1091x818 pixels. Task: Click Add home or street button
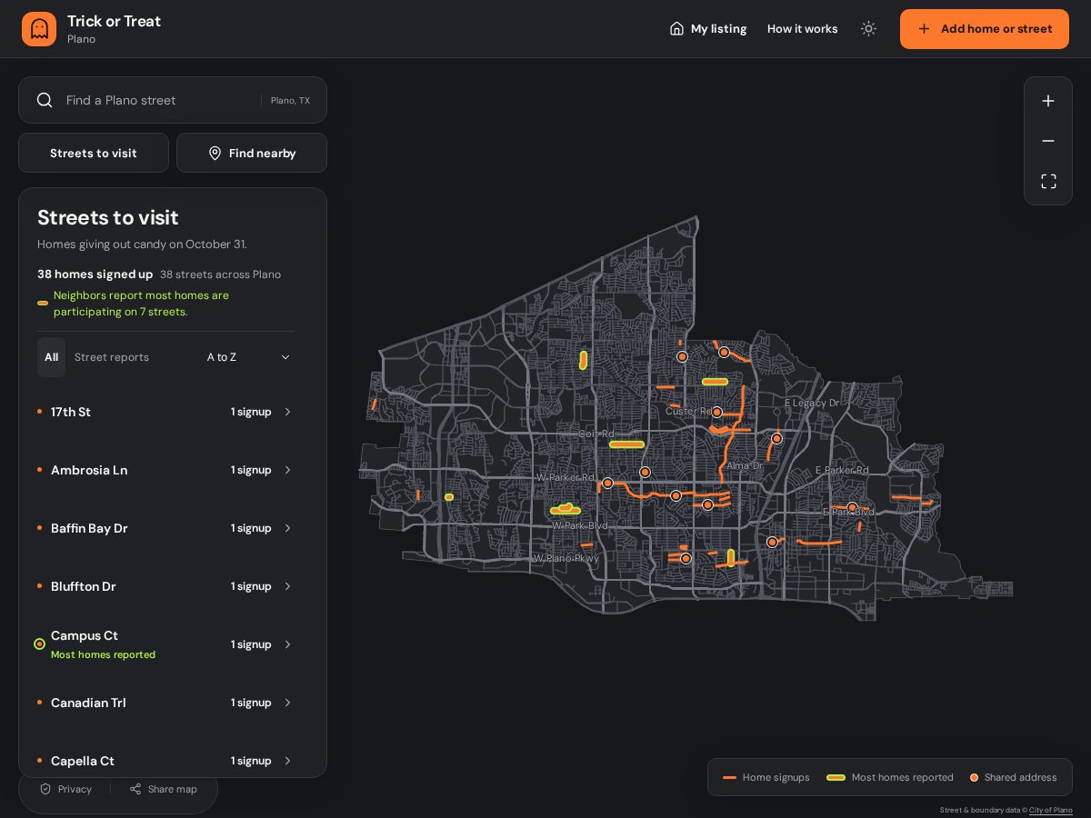(985, 29)
